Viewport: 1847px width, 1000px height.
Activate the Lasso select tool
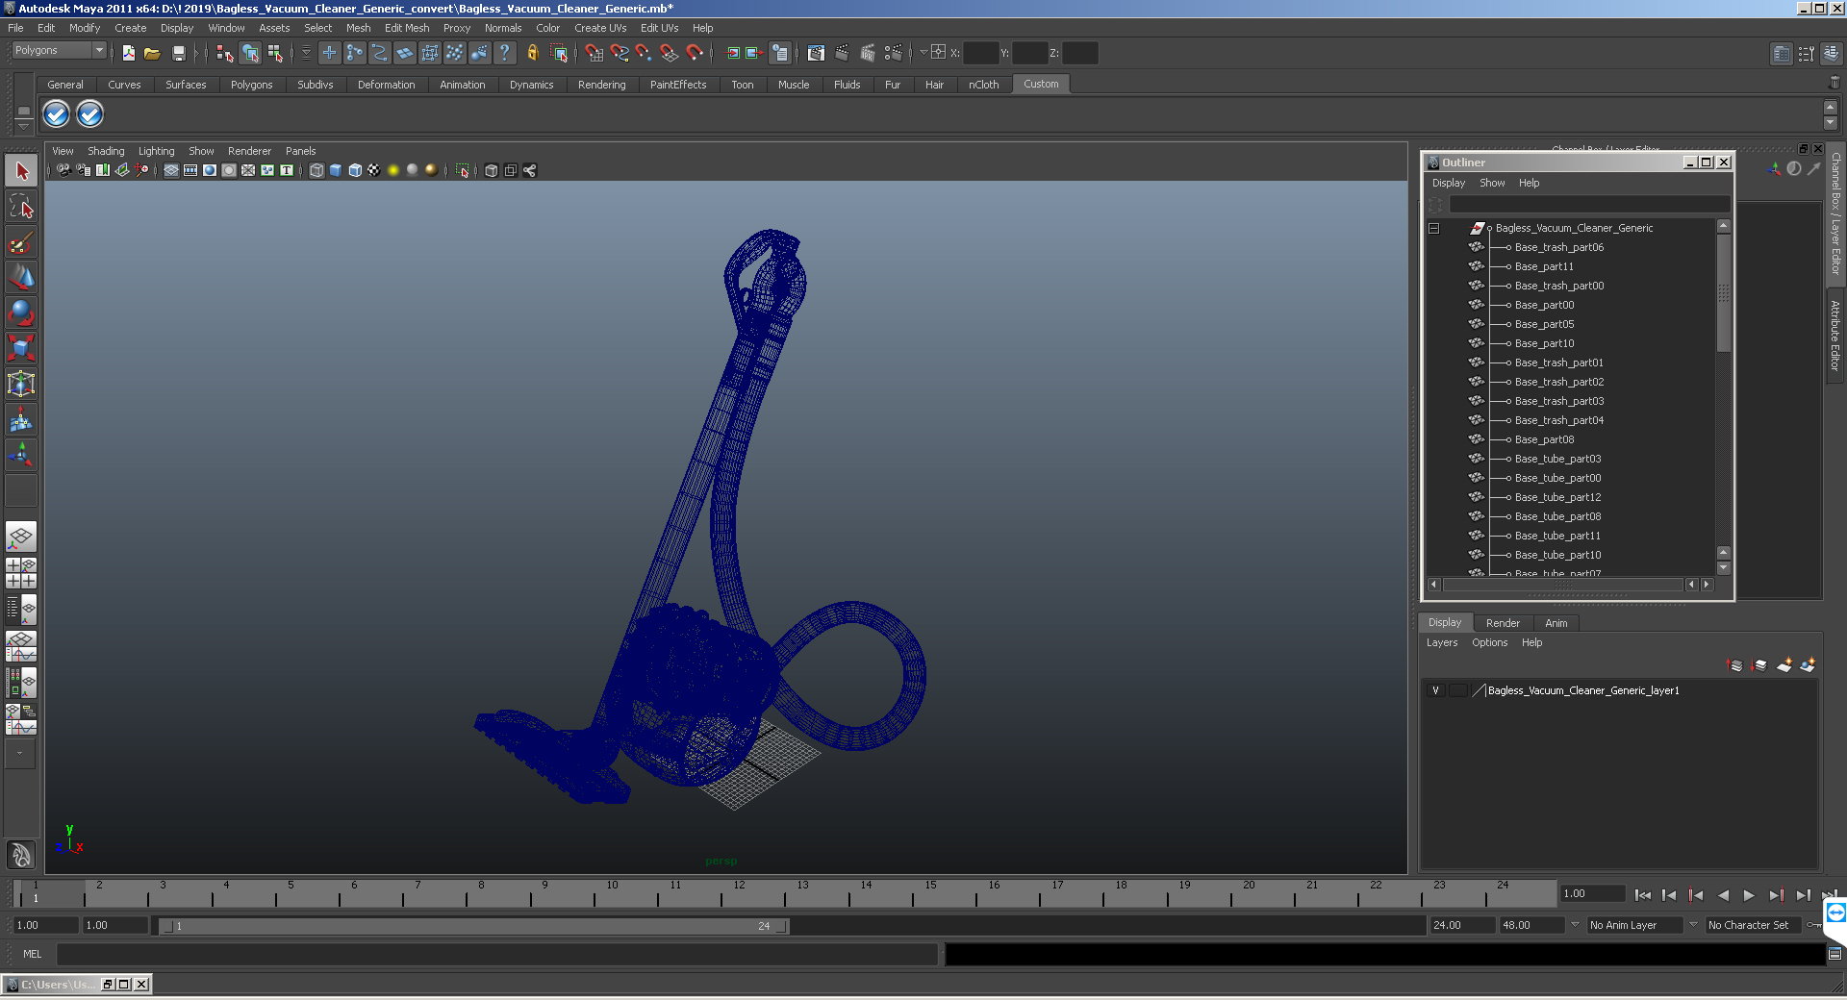(x=21, y=206)
